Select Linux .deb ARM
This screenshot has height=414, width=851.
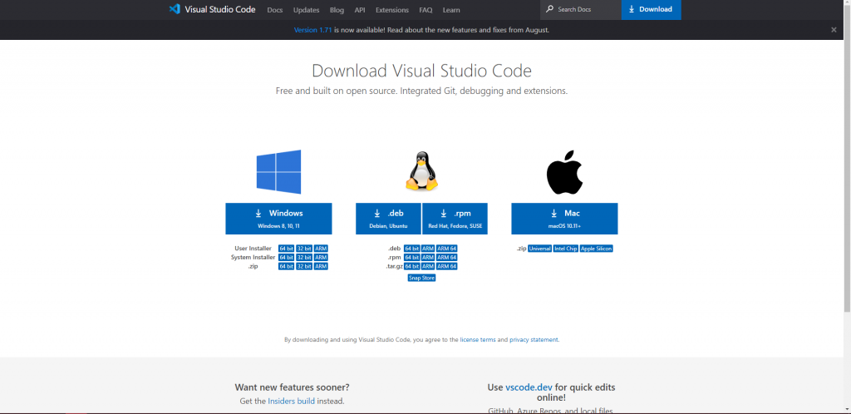(428, 249)
